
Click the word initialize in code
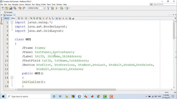click(31, 82)
